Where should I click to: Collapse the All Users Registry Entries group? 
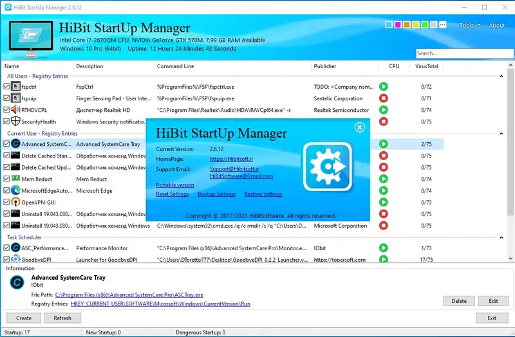[501, 76]
